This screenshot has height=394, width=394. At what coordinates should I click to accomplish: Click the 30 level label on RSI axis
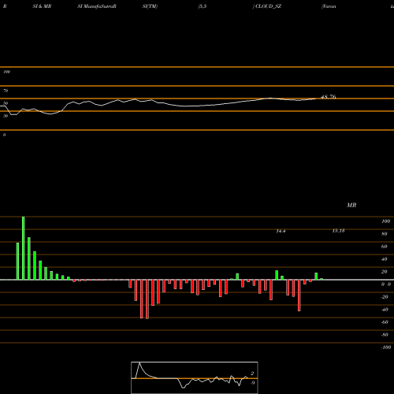pos(6,116)
